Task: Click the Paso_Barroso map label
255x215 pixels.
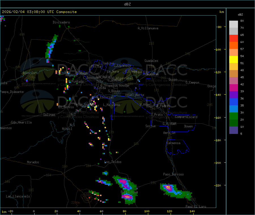Action: click(173, 174)
